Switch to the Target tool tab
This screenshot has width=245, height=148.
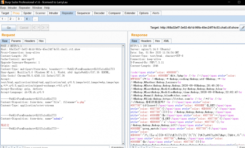pos(5,13)
